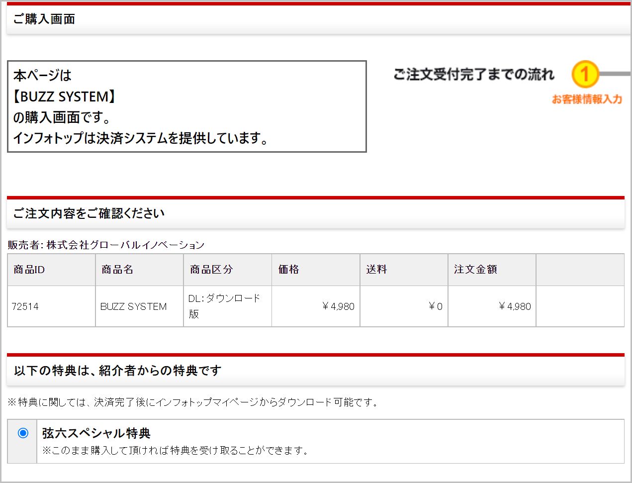
Task: Click the 商品名 column header
Action: (139, 270)
